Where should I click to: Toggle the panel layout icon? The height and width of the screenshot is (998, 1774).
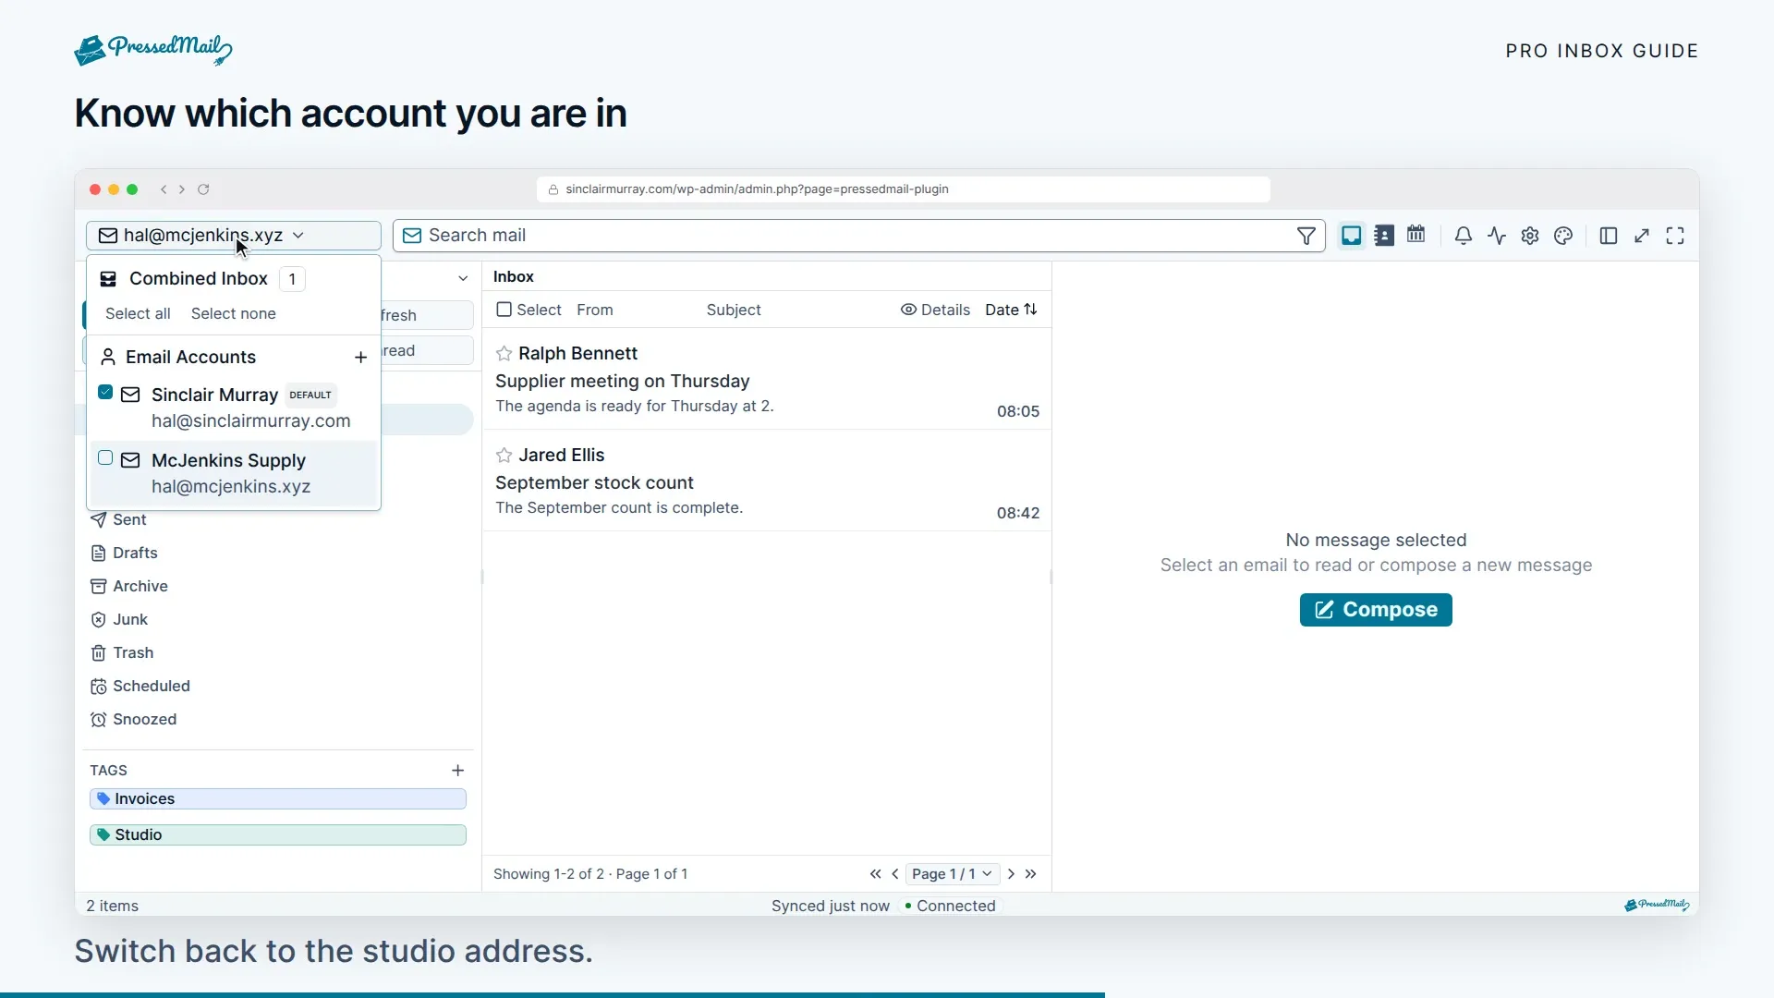click(x=1609, y=236)
